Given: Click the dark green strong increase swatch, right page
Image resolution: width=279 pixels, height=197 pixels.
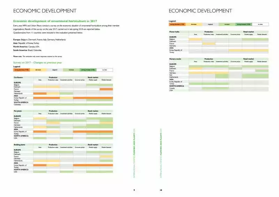Looking at the screenshot, I should (x=244, y=24).
